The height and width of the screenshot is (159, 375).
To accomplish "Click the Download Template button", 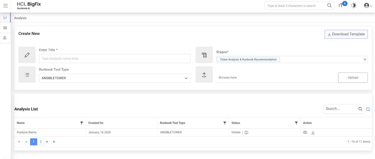I will 346,34.
